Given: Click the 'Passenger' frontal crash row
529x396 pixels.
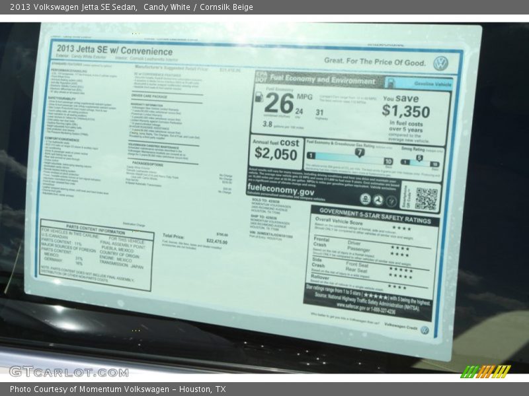Looking at the screenshot, I should pos(358,249).
